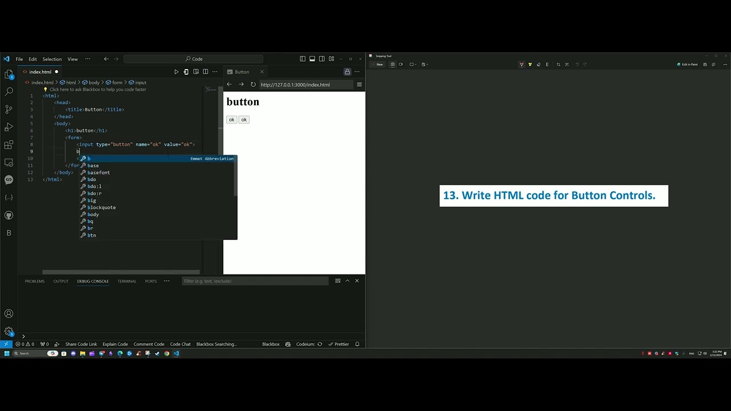
Task: Choose the image crop tool in Snipping Tool
Action: pos(559,65)
